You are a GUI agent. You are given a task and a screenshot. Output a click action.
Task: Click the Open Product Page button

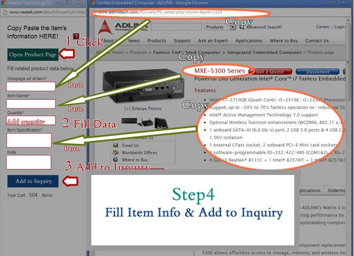click(x=33, y=54)
